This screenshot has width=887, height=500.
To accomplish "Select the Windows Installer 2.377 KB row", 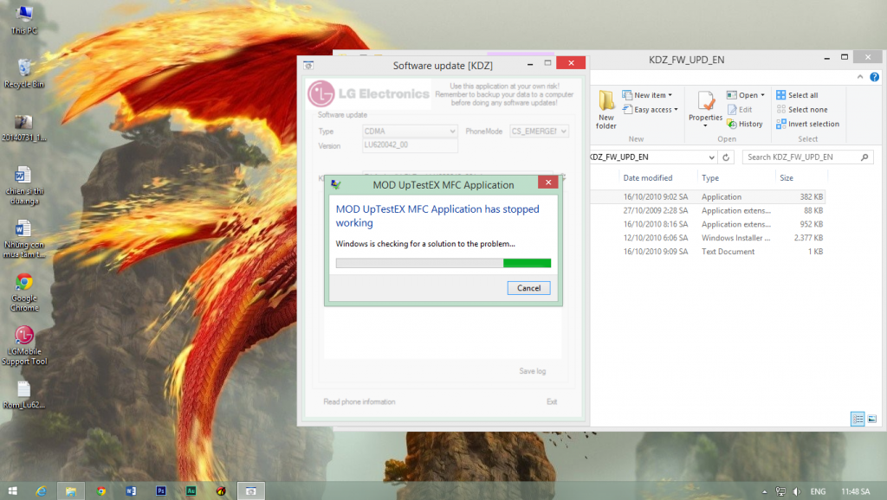I will [x=707, y=238].
